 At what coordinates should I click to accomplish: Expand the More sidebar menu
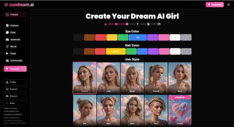click(15, 103)
